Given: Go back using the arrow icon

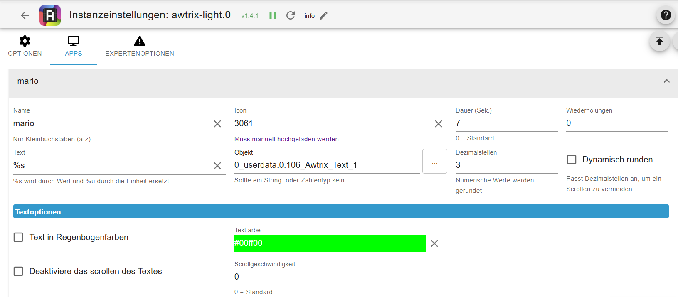Looking at the screenshot, I should coord(25,15).
